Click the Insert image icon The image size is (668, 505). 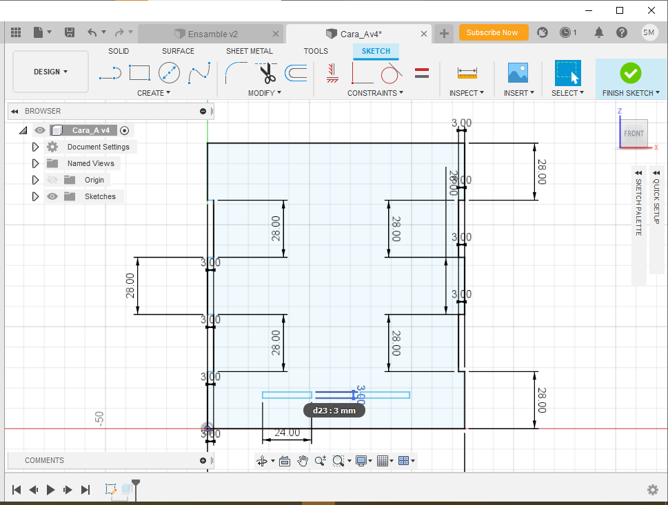click(517, 72)
